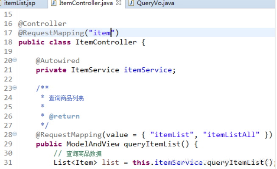Collapse the Javadoc fold at line 23
Viewport: 277px width, 169px height.
[x=15, y=88]
